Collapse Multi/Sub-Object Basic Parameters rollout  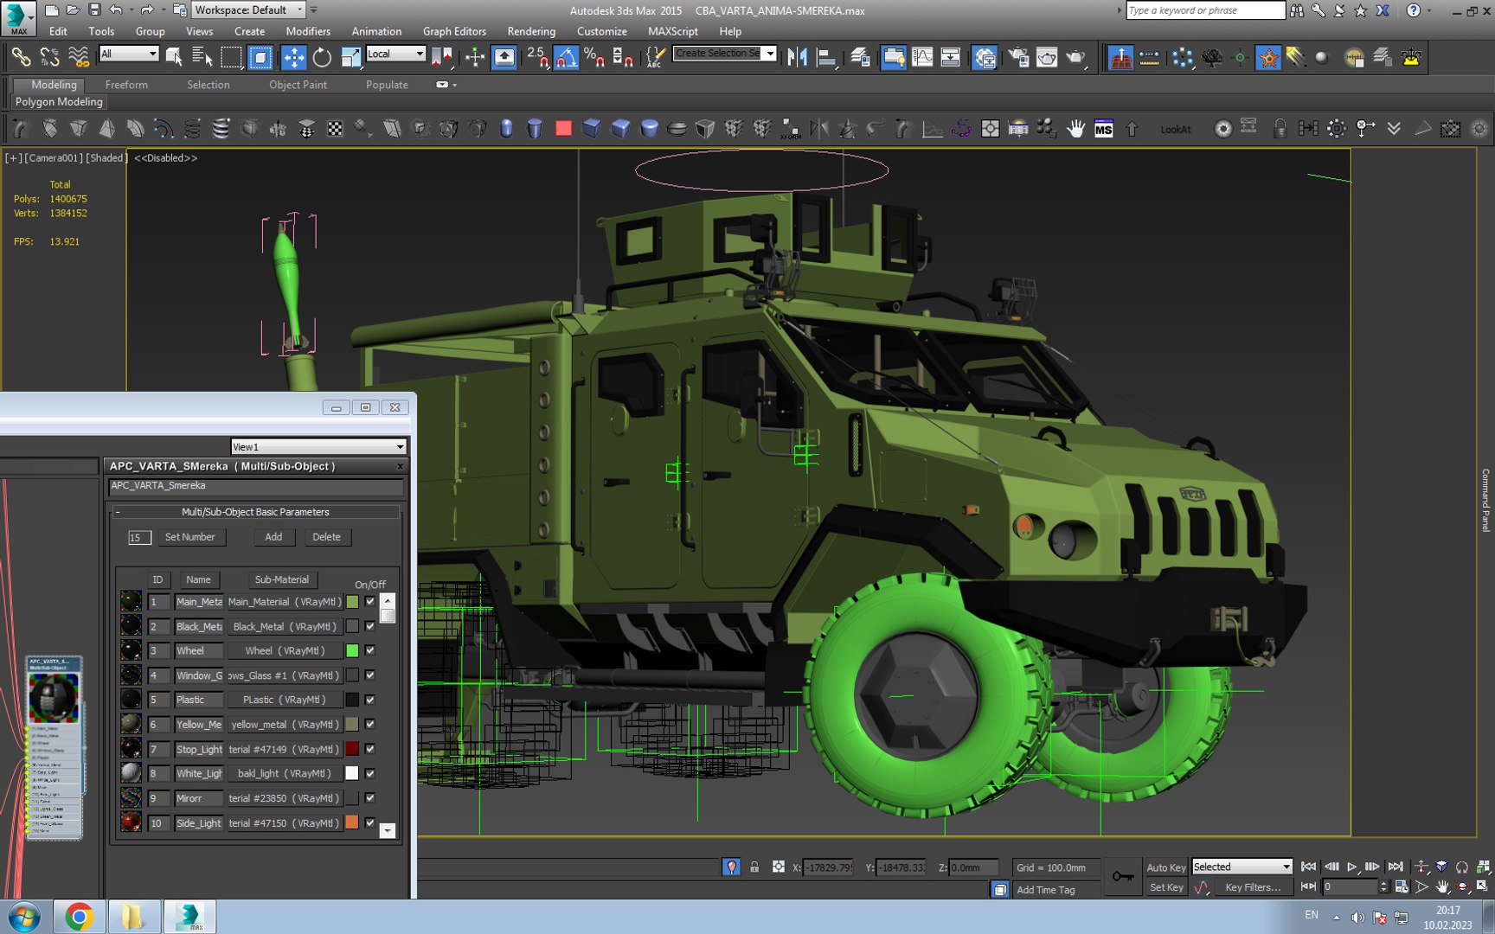255,512
